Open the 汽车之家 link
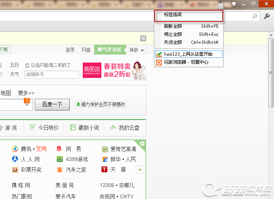The height and width of the screenshot is (199, 274). pos(76,170)
